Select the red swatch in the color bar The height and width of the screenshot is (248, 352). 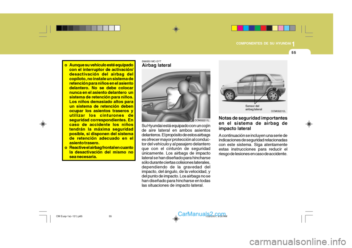coord(264,28)
